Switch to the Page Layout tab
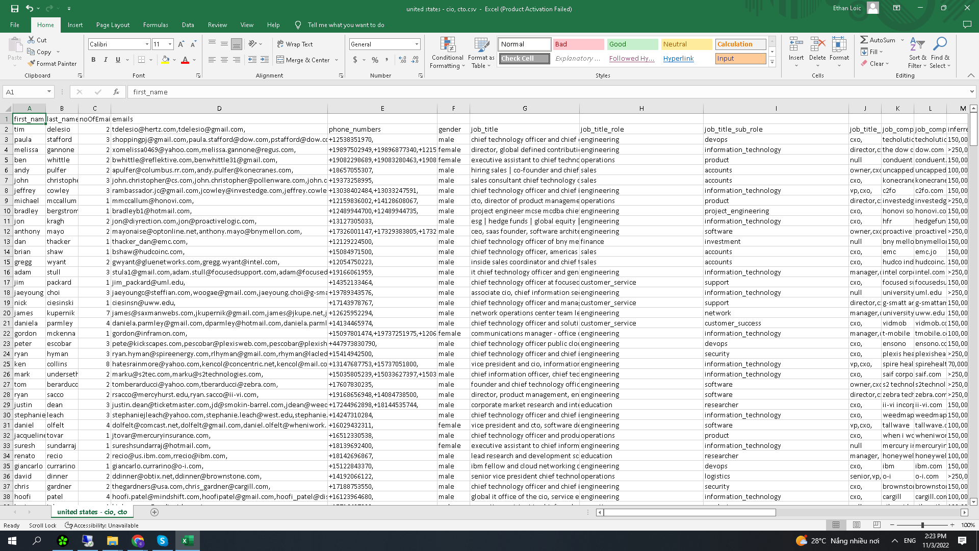Image resolution: width=979 pixels, height=551 pixels. [x=113, y=25]
